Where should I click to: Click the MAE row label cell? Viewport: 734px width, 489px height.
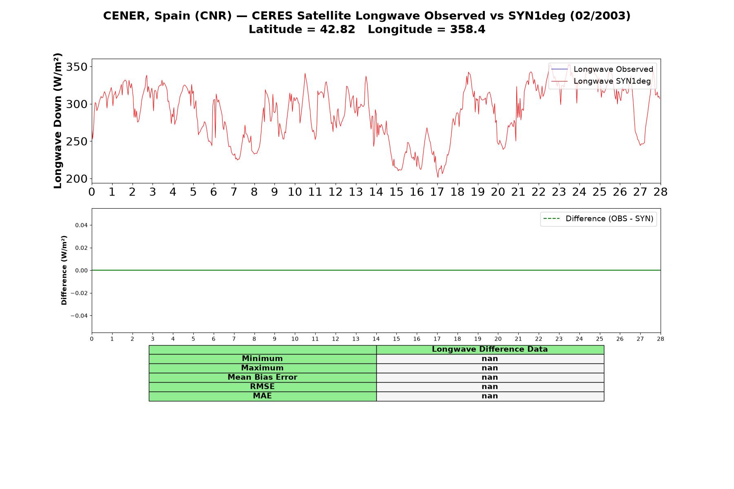coord(262,396)
